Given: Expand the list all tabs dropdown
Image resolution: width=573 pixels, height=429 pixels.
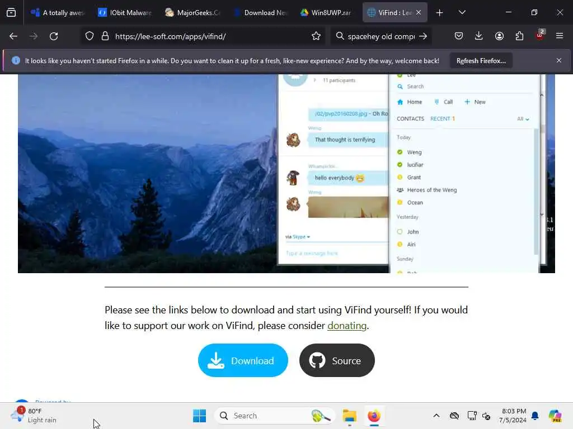Looking at the screenshot, I should 462,12.
